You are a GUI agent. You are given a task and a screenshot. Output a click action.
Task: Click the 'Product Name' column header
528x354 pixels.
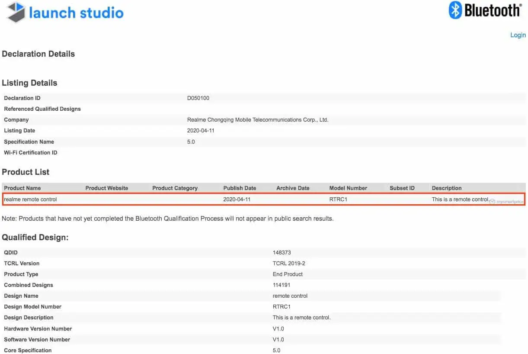22,188
